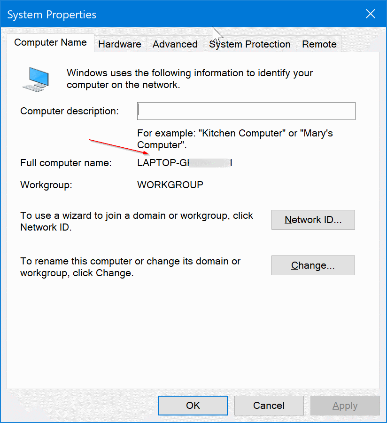Click inside the Computer description field
The width and height of the screenshot is (387, 423).
pos(246,111)
